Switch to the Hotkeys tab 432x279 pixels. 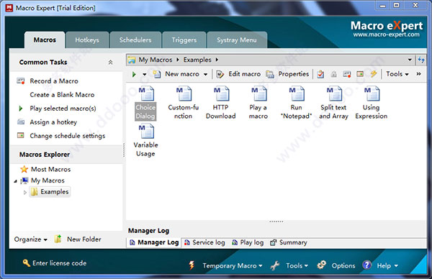click(87, 40)
